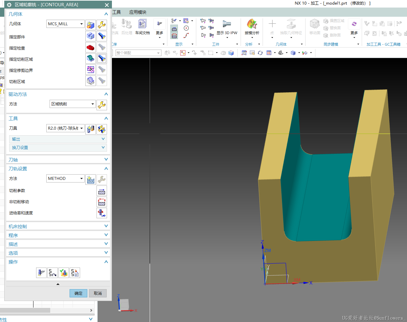The height and width of the screenshot is (322, 407).
Task: Expand the 换刀设置 section
Action: (58, 148)
